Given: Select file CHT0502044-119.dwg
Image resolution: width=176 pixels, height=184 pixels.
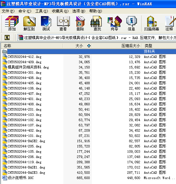Looking at the screenshot, I should (x=25, y=162).
